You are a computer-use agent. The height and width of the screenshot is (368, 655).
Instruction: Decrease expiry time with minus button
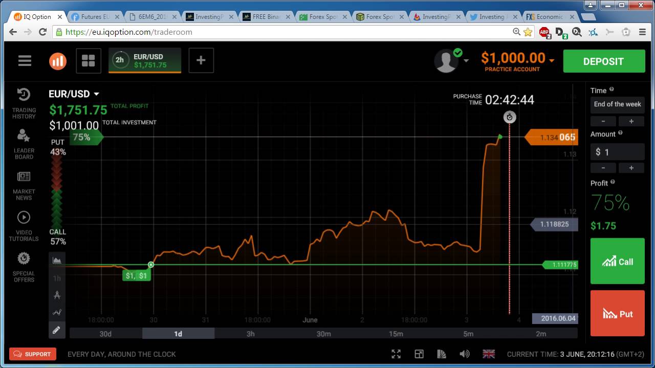click(x=603, y=121)
